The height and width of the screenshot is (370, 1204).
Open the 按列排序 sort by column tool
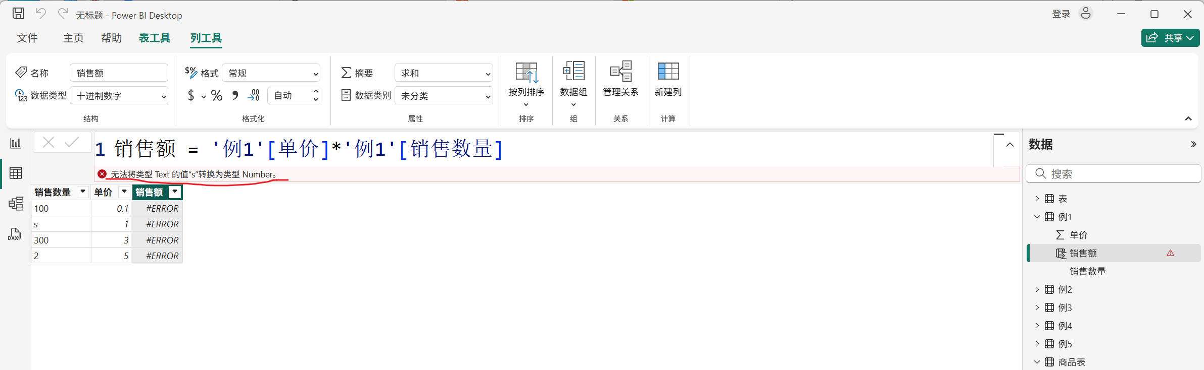(x=526, y=84)
